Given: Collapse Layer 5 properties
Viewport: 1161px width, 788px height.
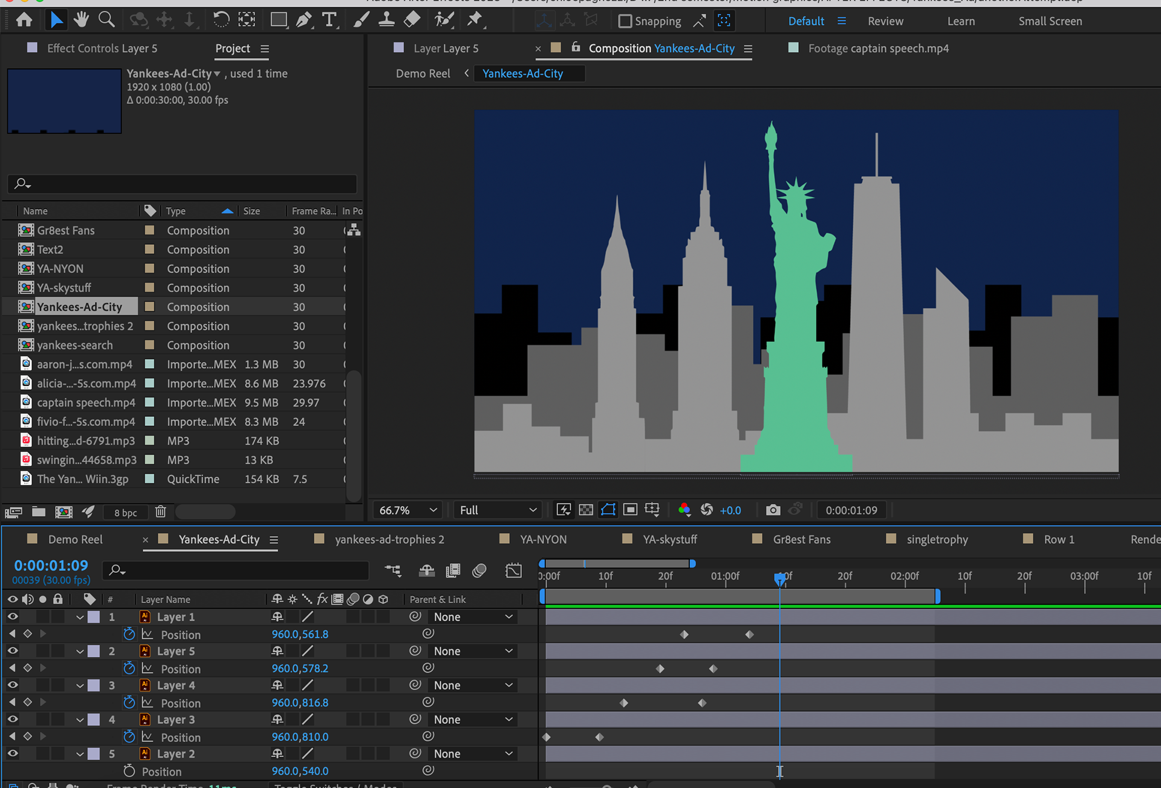Looking at the screenshot, I should tap(80, 651).
